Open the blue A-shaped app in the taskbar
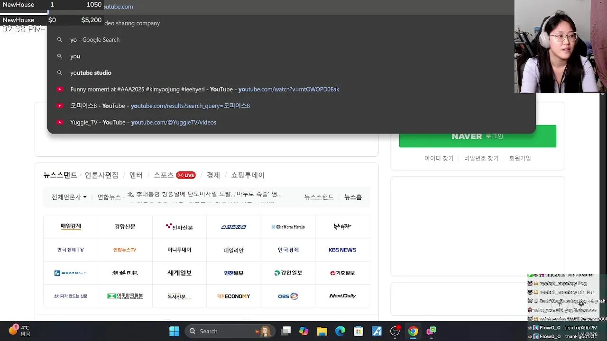607x341 pixels. (x=377, y=331)
